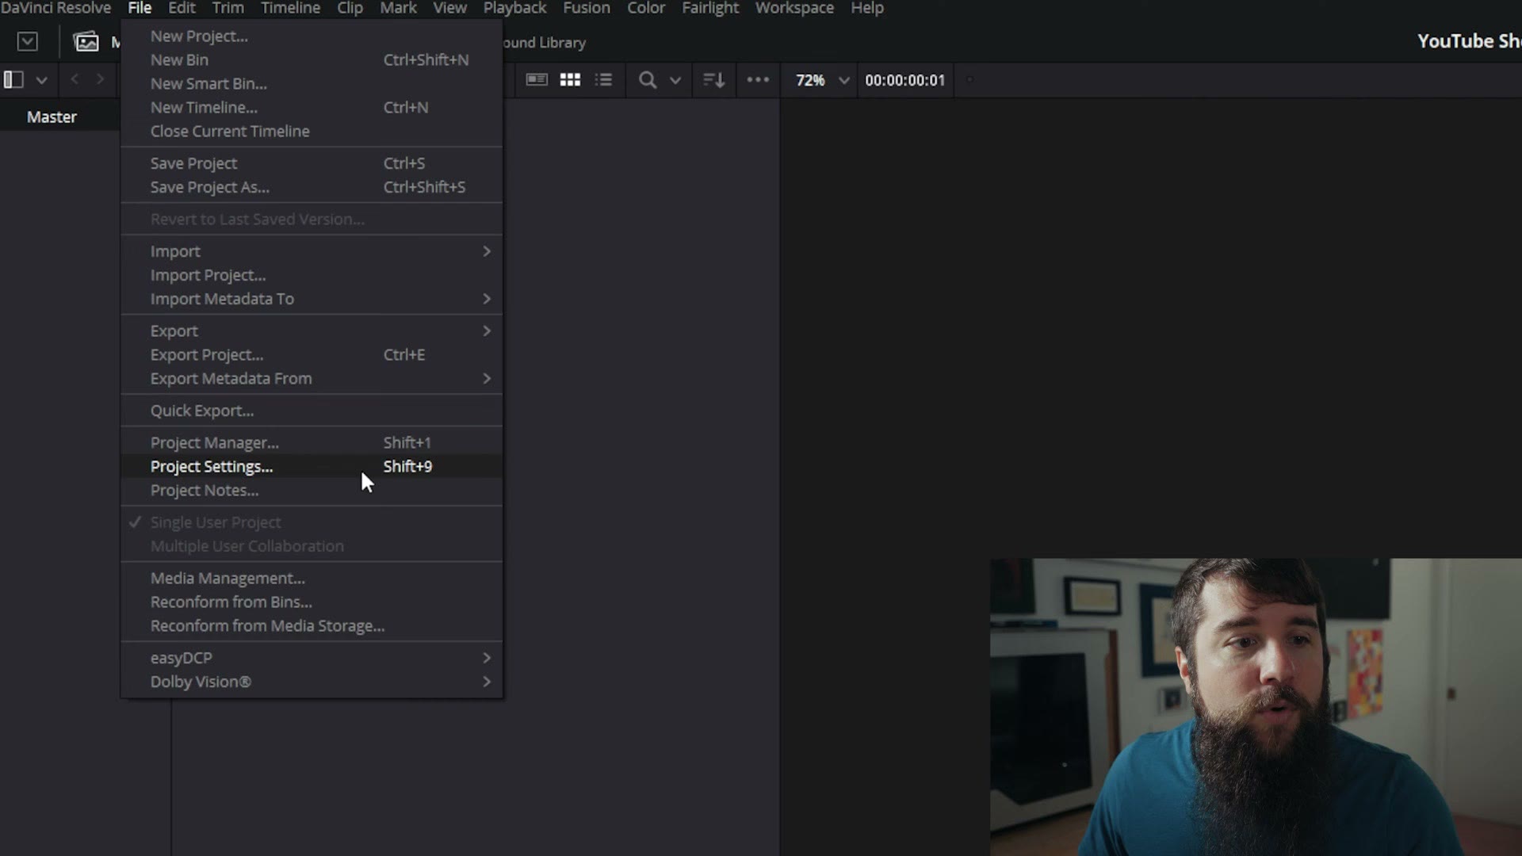Image resolution: width=1522 pixels, height=856 pixels.
Task: Open the Workspace menu
Action: click(x=794, y=8)
